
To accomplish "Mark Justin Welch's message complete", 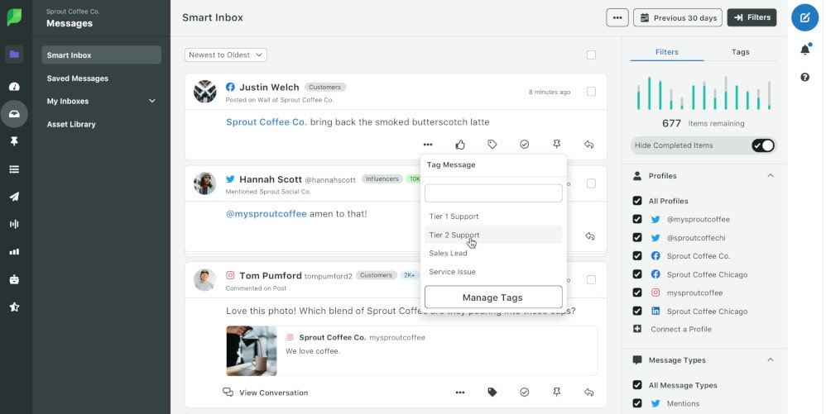I will (524, 144).
